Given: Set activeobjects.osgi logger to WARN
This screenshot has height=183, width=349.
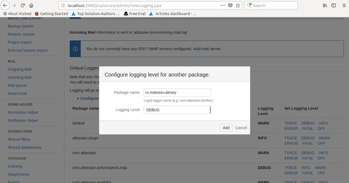Looking at the screenshot, I should 320,168.
